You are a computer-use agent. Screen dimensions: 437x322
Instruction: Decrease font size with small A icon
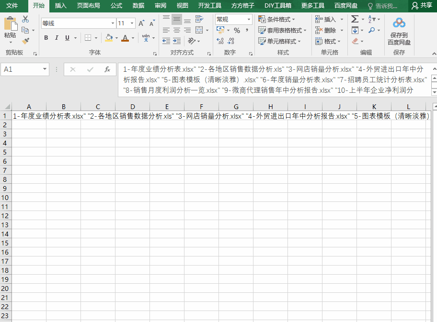152,23
